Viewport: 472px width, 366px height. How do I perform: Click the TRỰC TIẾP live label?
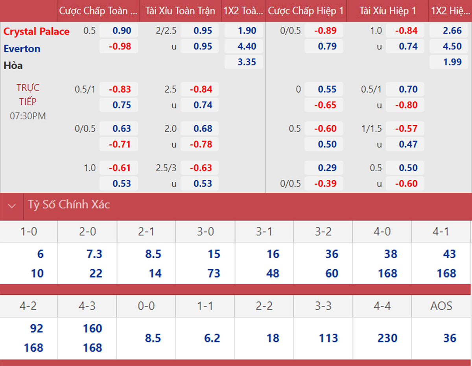28,94
